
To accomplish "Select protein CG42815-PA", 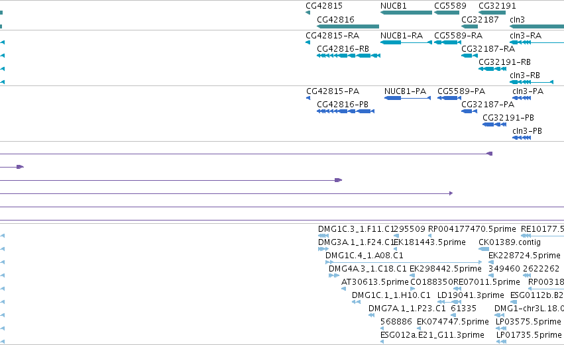I will pyautogui.click(x=333, y=91).
